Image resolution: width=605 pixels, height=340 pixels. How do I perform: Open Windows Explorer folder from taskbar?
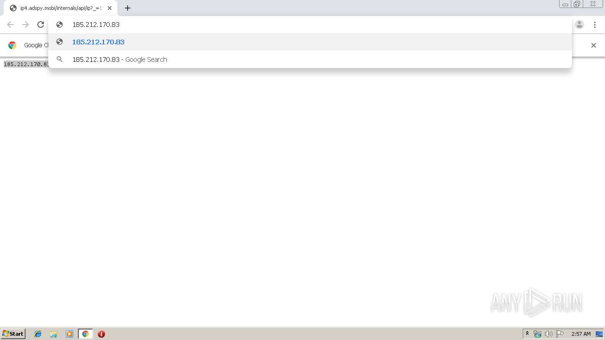53,334
